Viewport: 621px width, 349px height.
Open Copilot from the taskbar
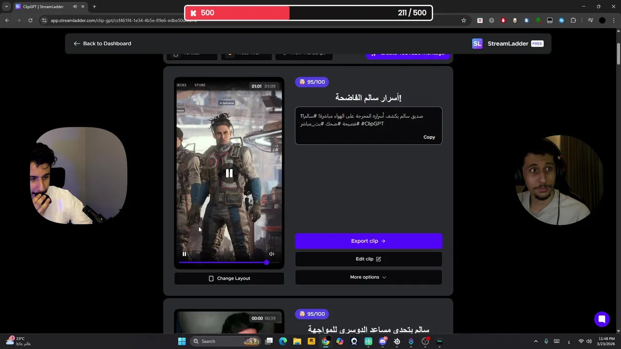pos(340,341)
